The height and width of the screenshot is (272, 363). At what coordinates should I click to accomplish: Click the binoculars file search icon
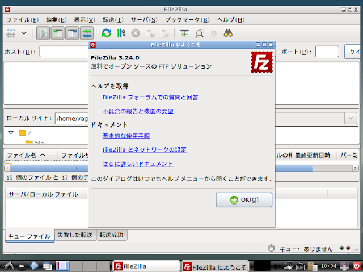pyautogui.click(x=228, y=33)
